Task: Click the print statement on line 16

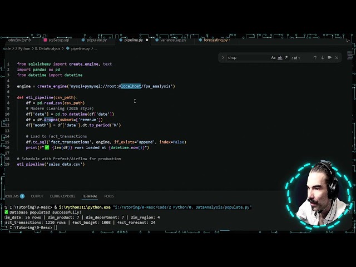Action: (87, 147)
